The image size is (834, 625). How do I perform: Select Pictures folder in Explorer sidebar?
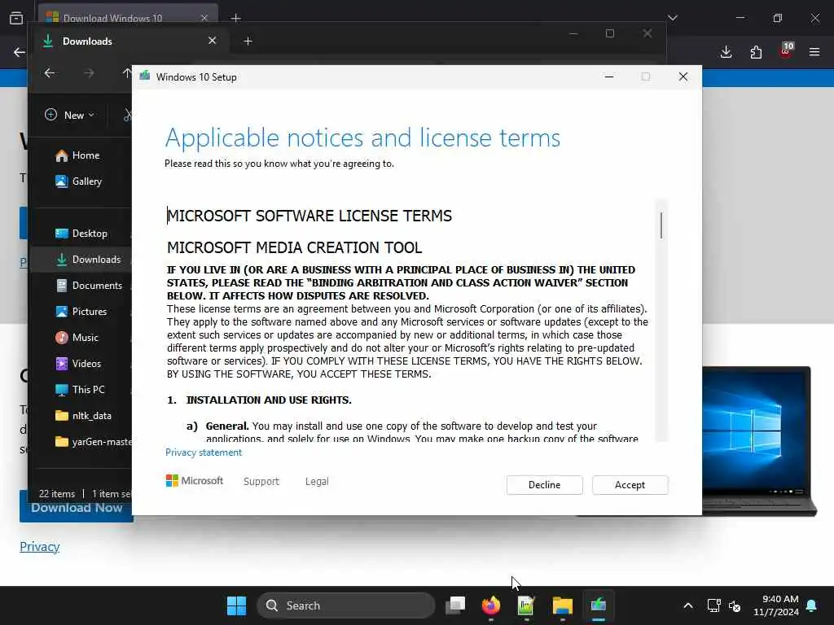pos(81,312)
